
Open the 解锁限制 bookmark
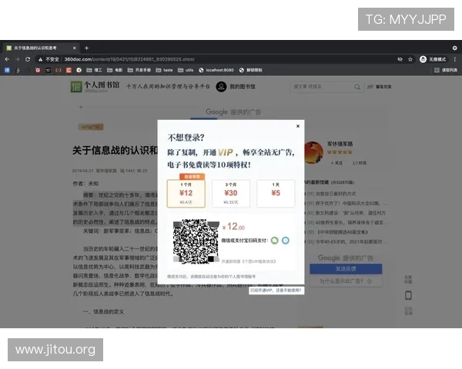[x=251, y=70]
